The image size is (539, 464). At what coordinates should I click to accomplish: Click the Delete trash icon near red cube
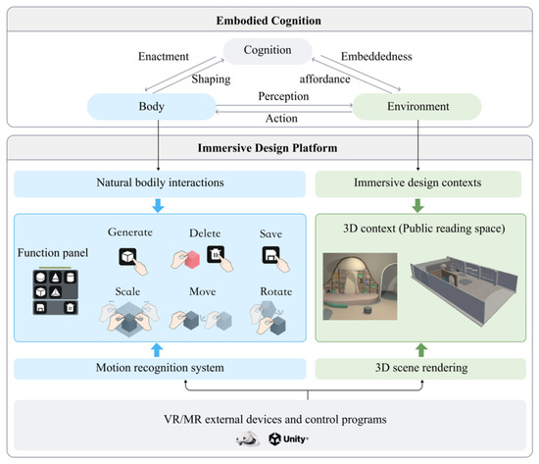coord(216,254)
